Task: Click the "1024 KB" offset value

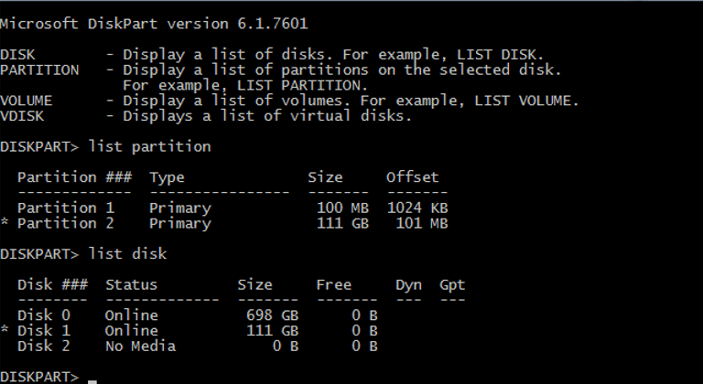Action: 417,208
